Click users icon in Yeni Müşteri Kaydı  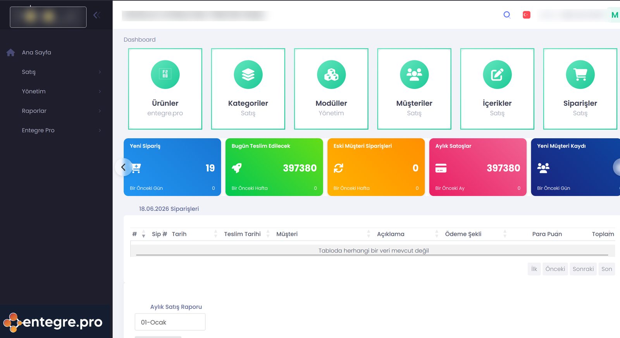(543, 168)
